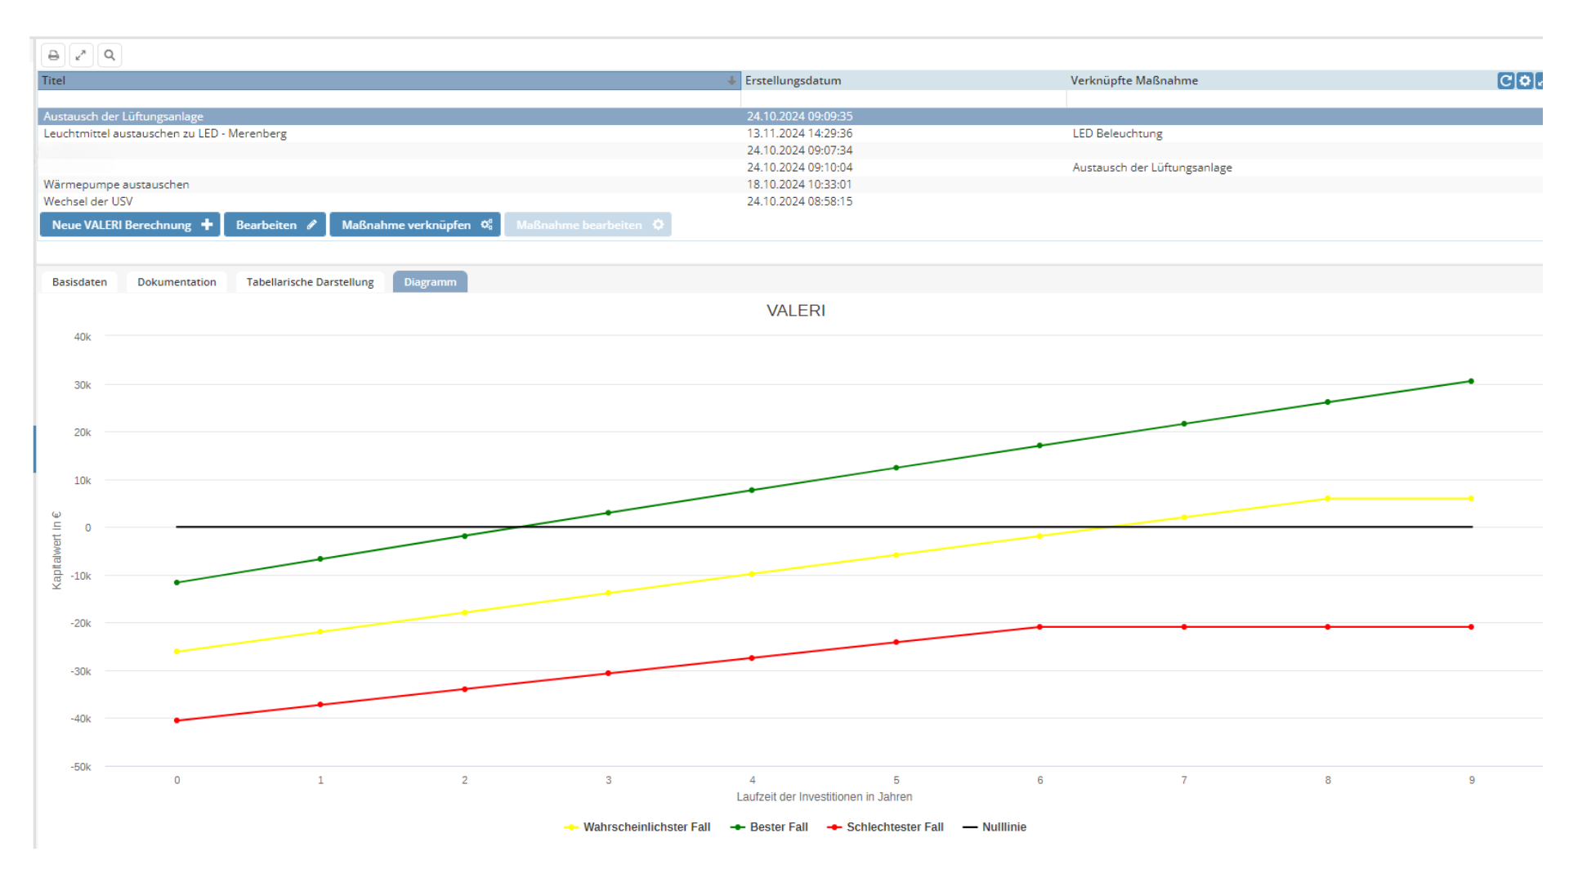Click green Bester Fall point at year 9

pos(1471,381)
